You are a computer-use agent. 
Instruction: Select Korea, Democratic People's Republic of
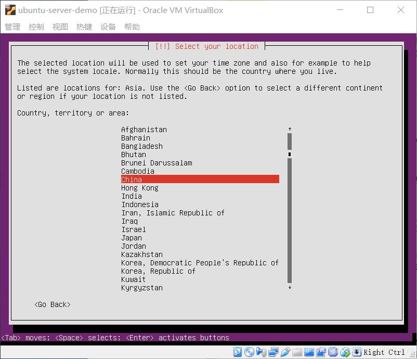click(x=200, y=263)
